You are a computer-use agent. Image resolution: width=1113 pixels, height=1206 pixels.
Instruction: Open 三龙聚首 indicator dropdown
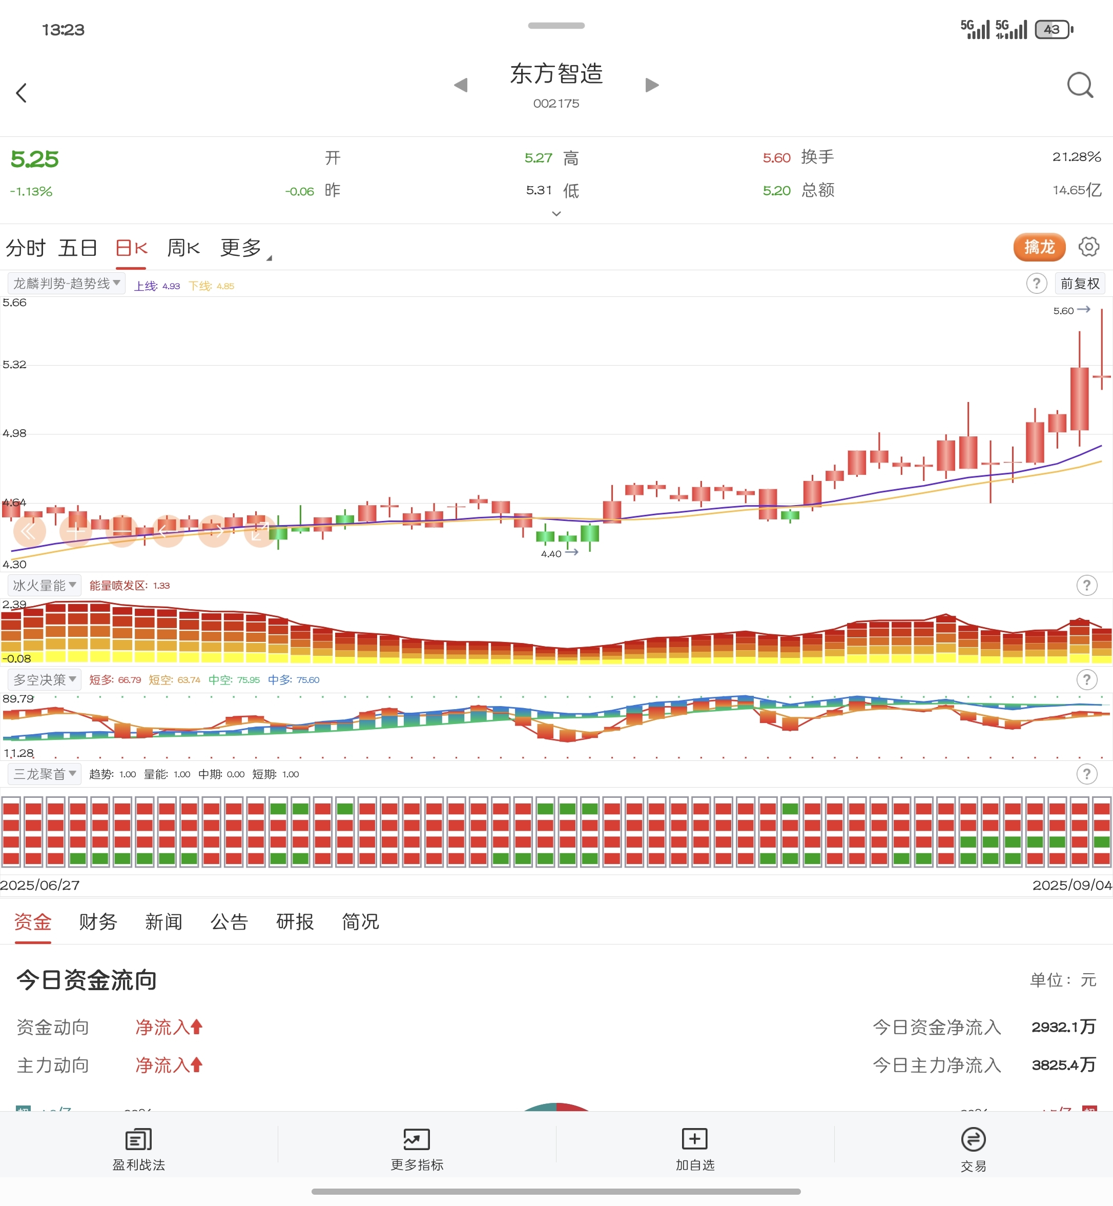(x=45, y=774)
